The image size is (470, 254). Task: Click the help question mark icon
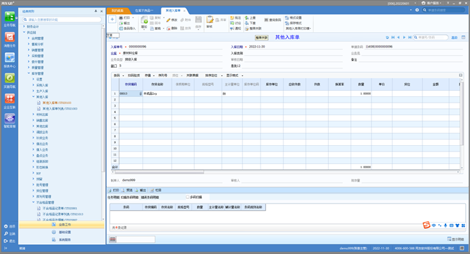click(x=417, y=10)
